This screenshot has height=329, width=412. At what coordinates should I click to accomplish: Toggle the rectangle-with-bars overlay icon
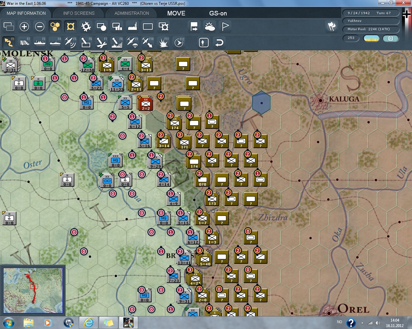point(117,26)
